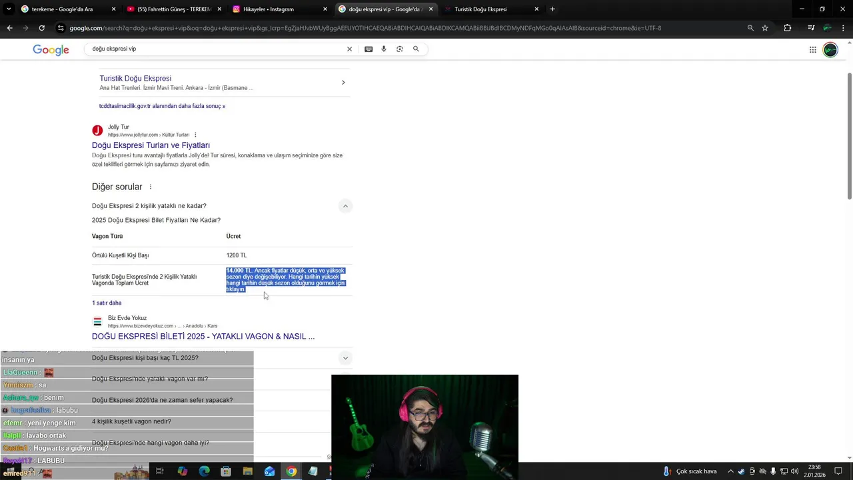The image size is (853, 480).
Task: Open Outlook from the taskbar
Action: click(x=269, y=471)
